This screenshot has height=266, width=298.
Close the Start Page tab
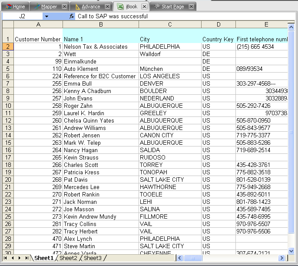(x=190, y=7)
